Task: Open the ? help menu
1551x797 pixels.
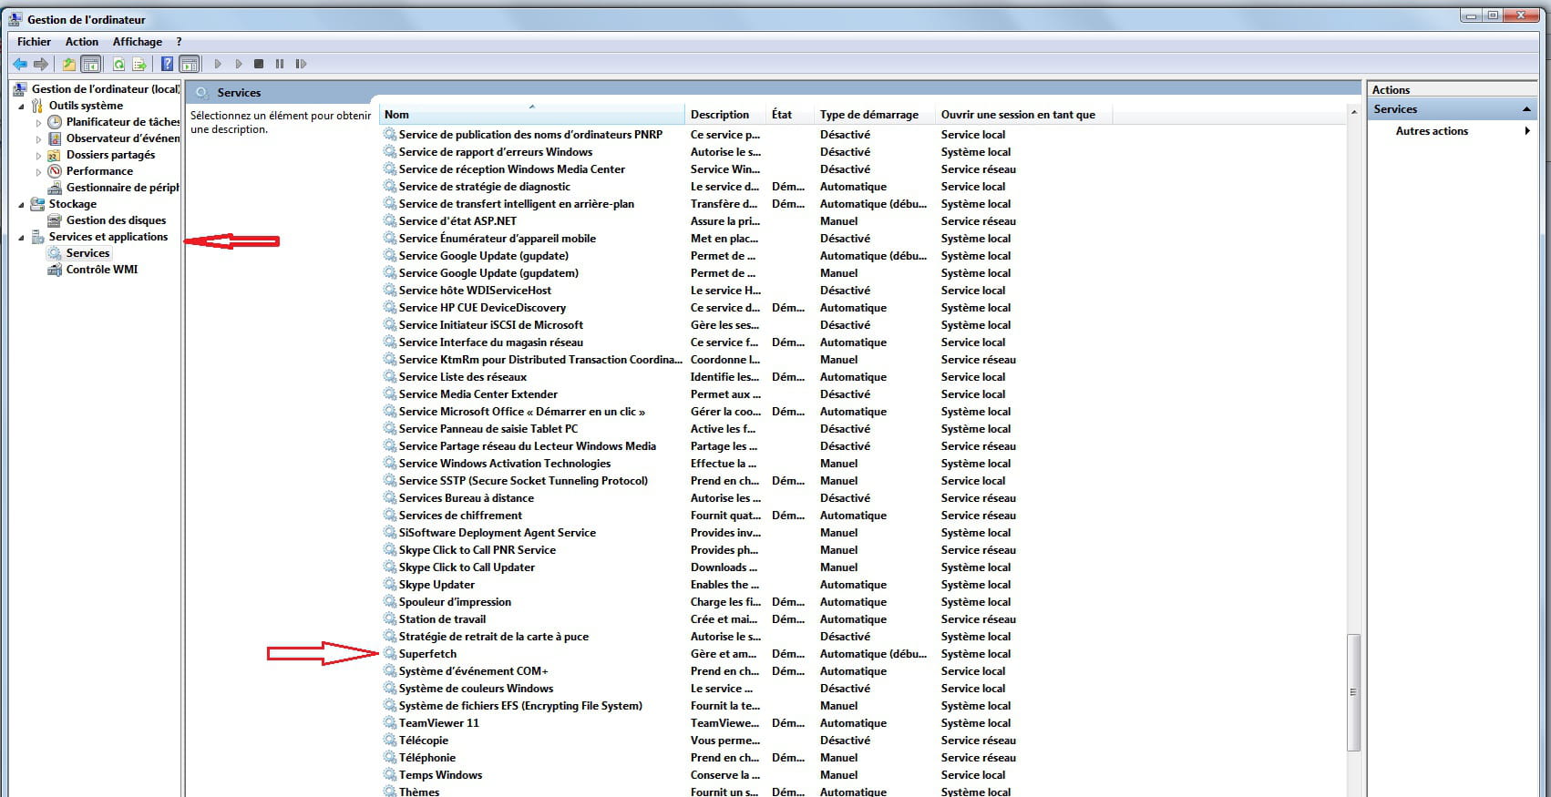Action: point(179,42)
